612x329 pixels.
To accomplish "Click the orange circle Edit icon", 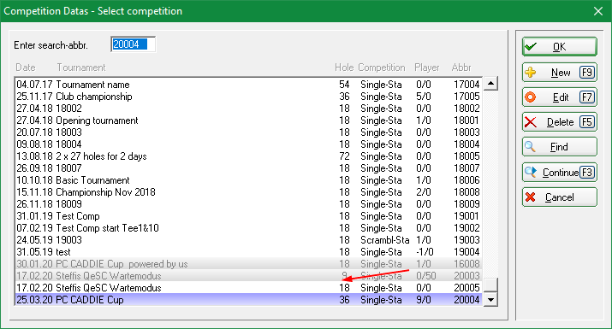I will 531,97.
